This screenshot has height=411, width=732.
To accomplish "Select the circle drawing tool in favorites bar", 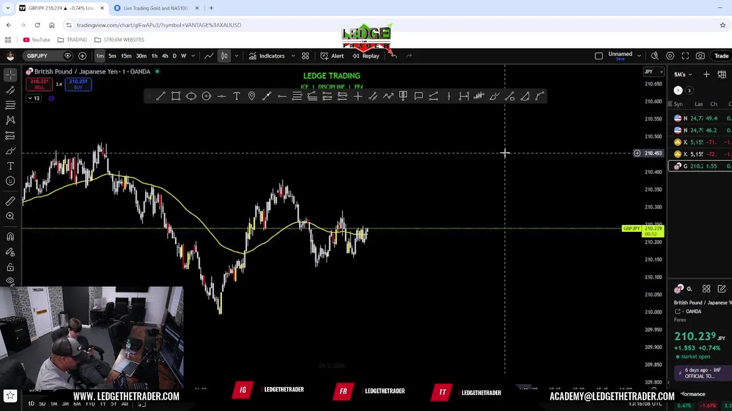I will pos(206,96).
